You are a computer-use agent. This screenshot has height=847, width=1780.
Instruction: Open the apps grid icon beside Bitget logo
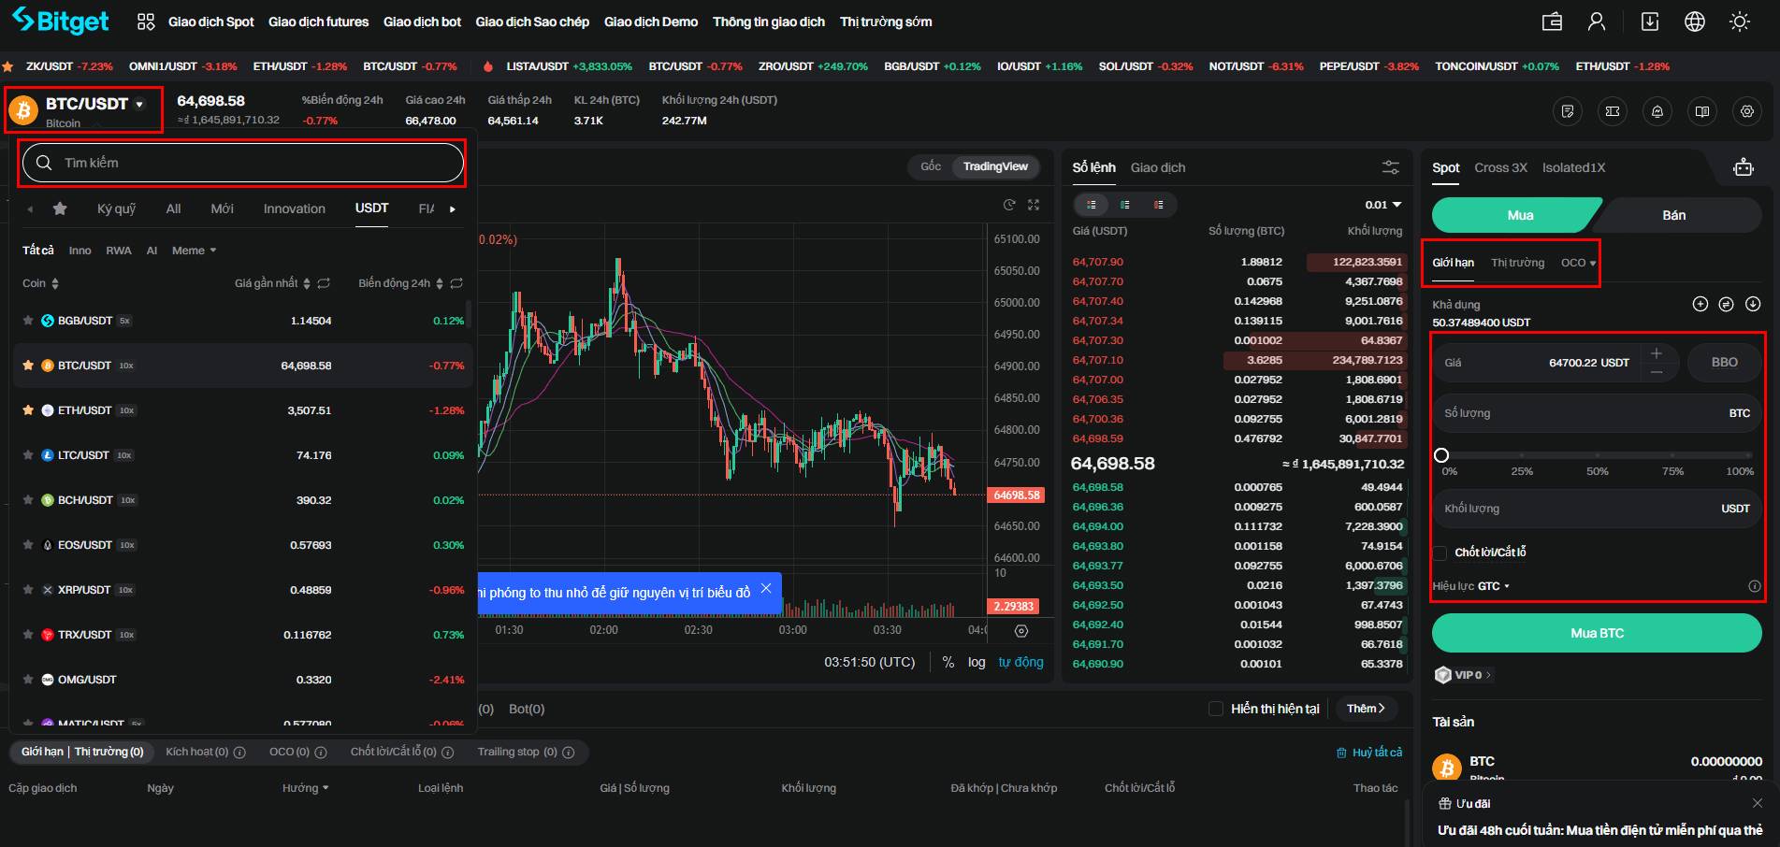click(146, 22)
